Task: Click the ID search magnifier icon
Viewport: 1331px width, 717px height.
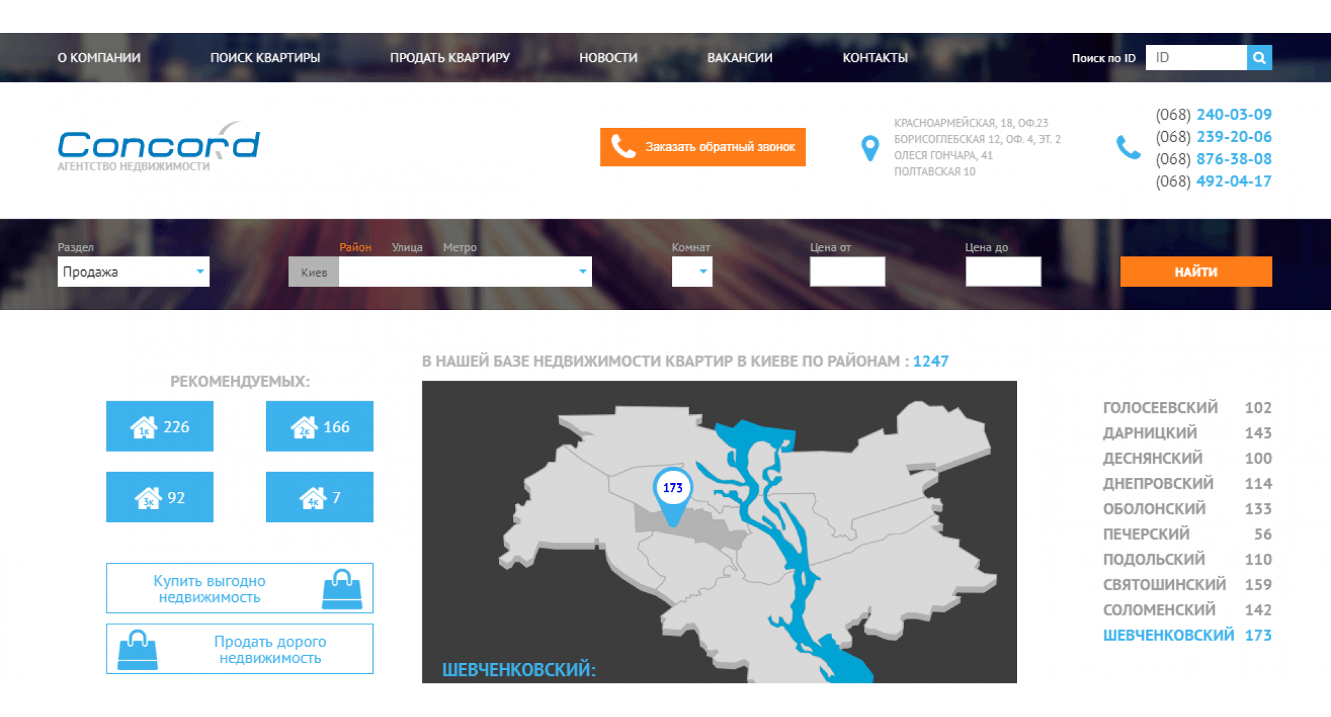Action: pos(1259,58)
